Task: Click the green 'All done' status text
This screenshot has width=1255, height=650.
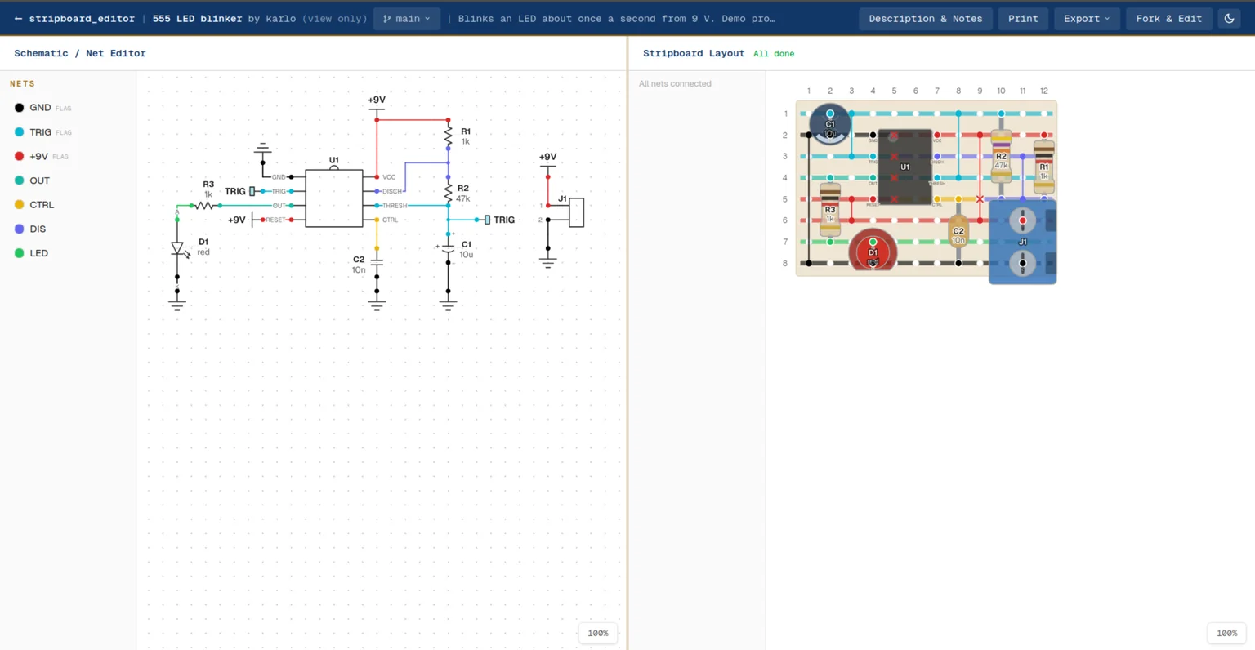Action: pos(774,54)
